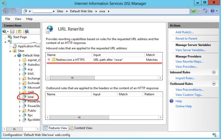The image size is (221, 139).
Task: Open the View menu
Action: click(18, 19)
